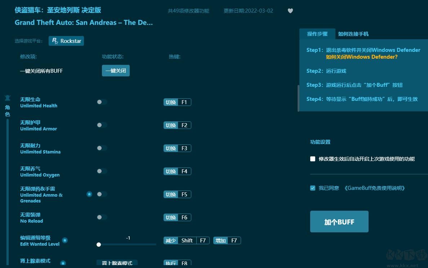The height and width of the screenshot is (268, 428).
Task: Check the auto-enable last used features checkbox
Action: tap(313, 159)
